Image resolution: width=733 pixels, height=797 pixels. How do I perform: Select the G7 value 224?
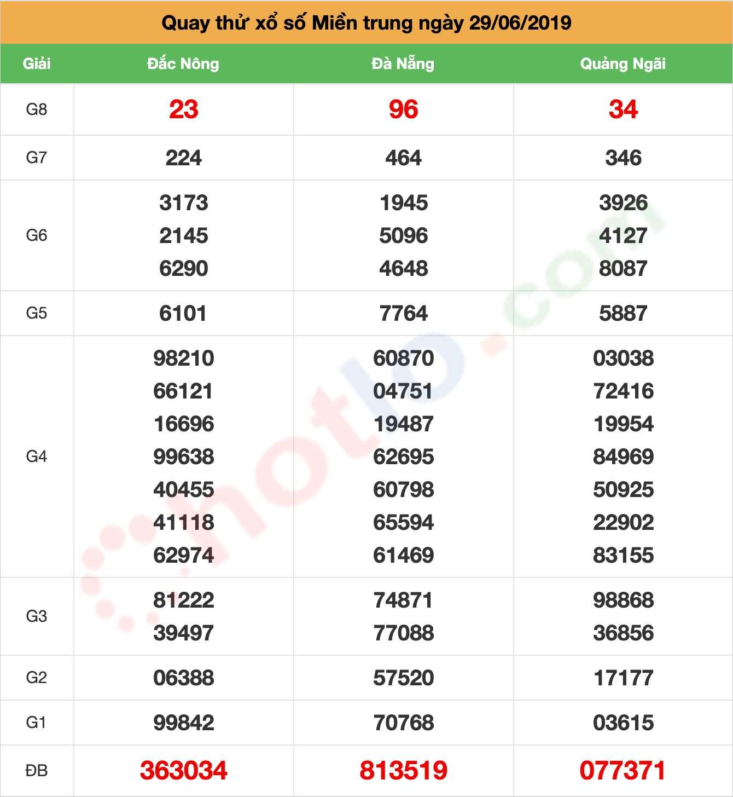[184, 158]
